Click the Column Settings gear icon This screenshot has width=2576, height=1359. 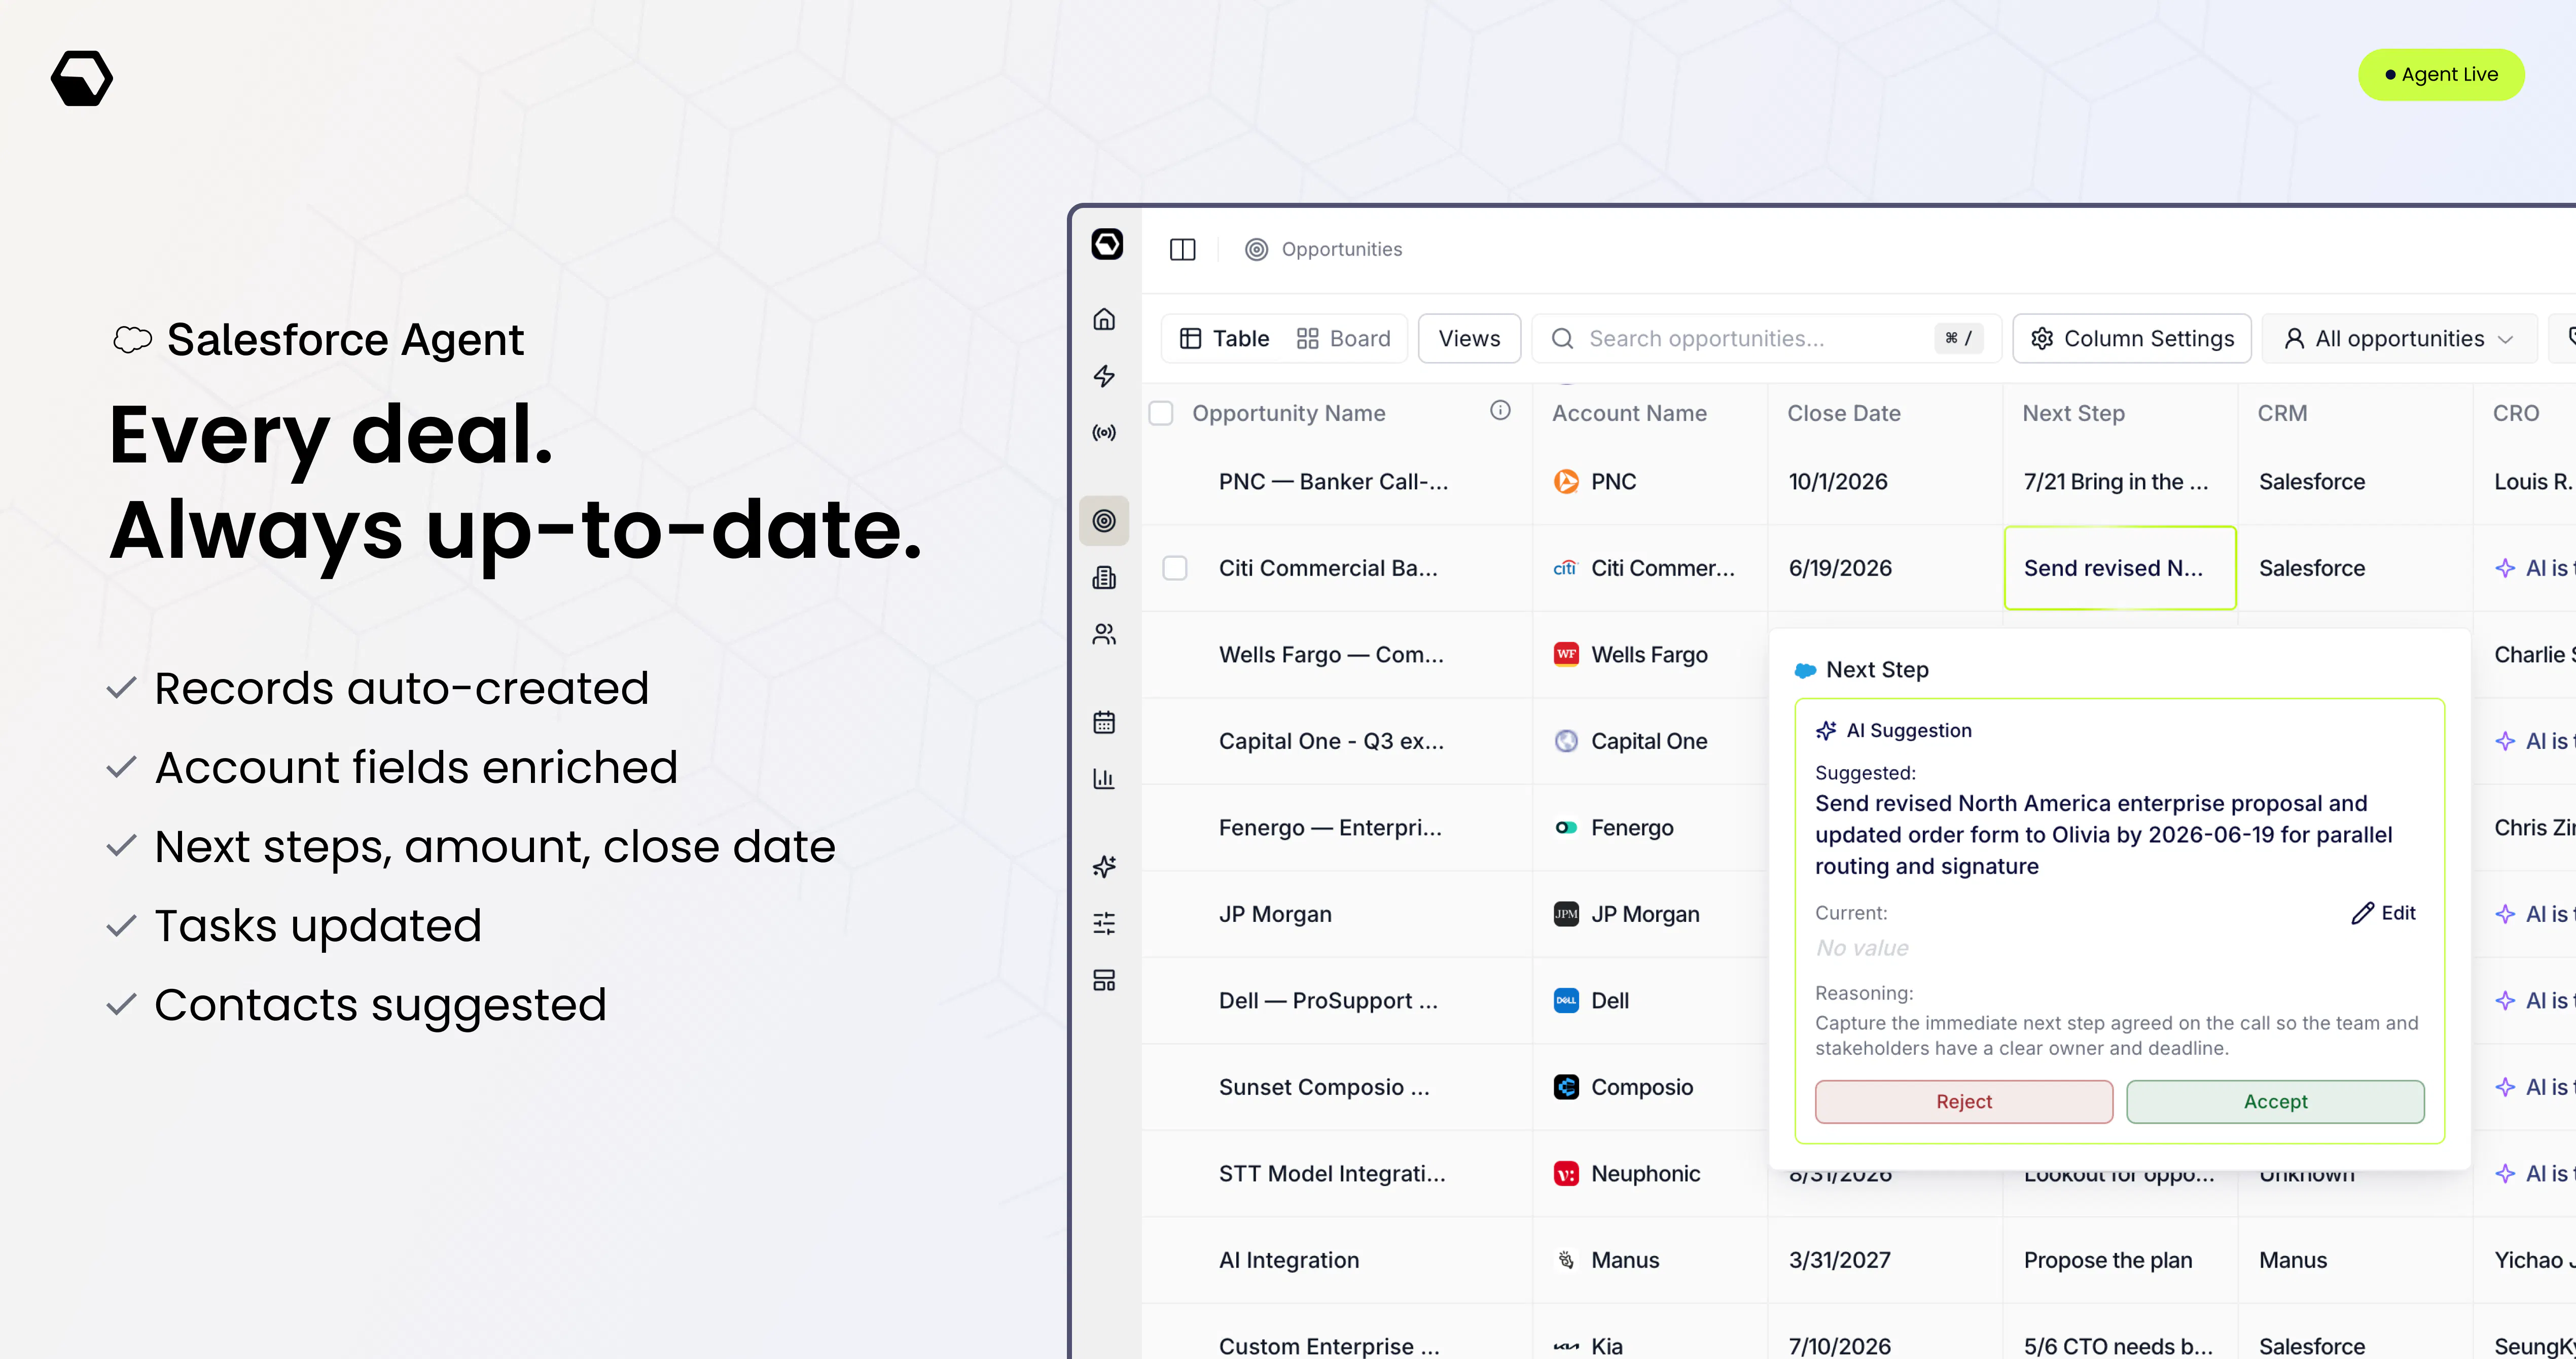(2042, 339)
